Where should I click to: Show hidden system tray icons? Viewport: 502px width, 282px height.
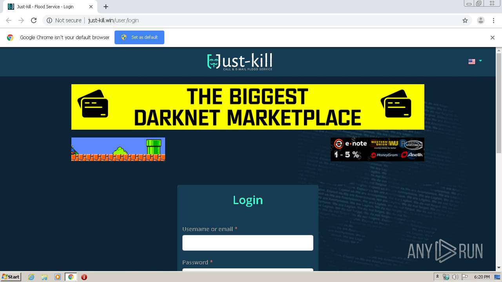pyautogui.click(x=437, y=277)
